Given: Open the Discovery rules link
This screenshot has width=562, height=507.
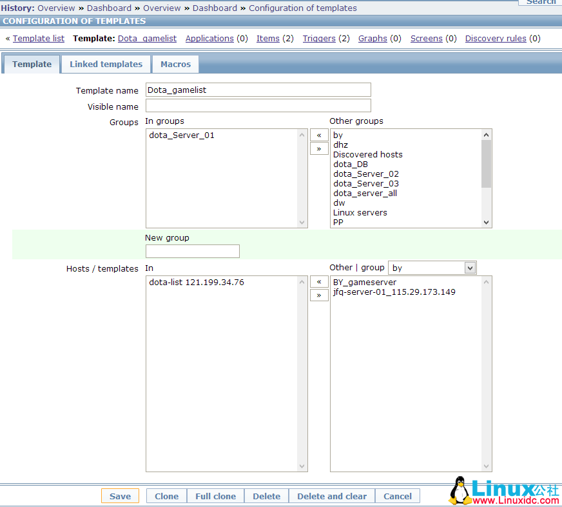Looking at the screenshot, I should tap(496, 39).
